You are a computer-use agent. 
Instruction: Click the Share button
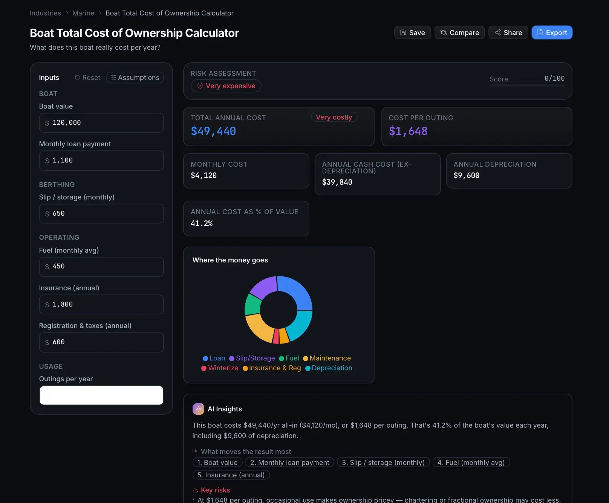click(508, 32)
